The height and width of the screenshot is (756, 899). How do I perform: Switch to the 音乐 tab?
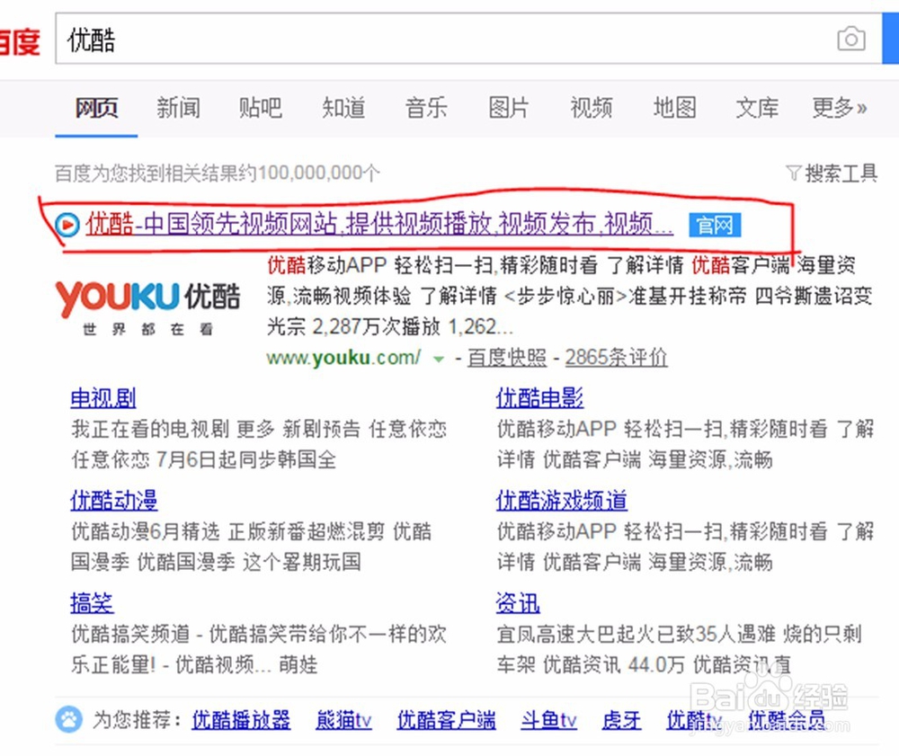tap(426, 107)
